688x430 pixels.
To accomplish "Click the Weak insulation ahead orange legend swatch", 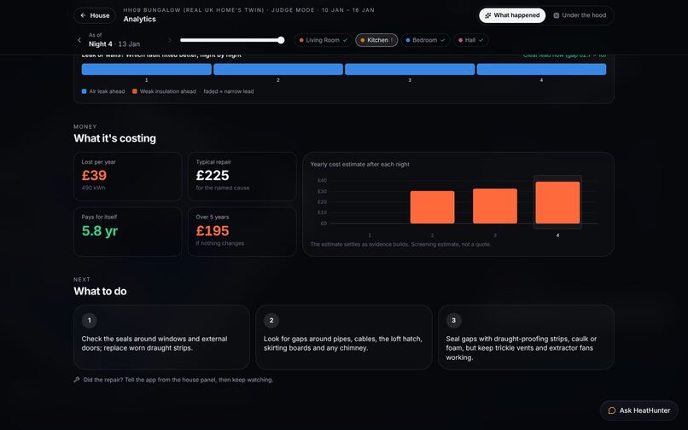I will pyautogui.click(x=135, y=91).
